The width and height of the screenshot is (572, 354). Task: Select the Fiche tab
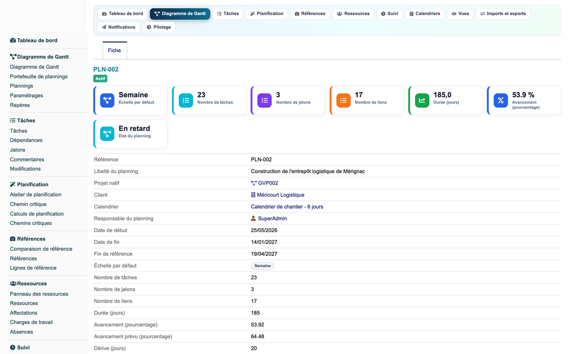point(114,51)
